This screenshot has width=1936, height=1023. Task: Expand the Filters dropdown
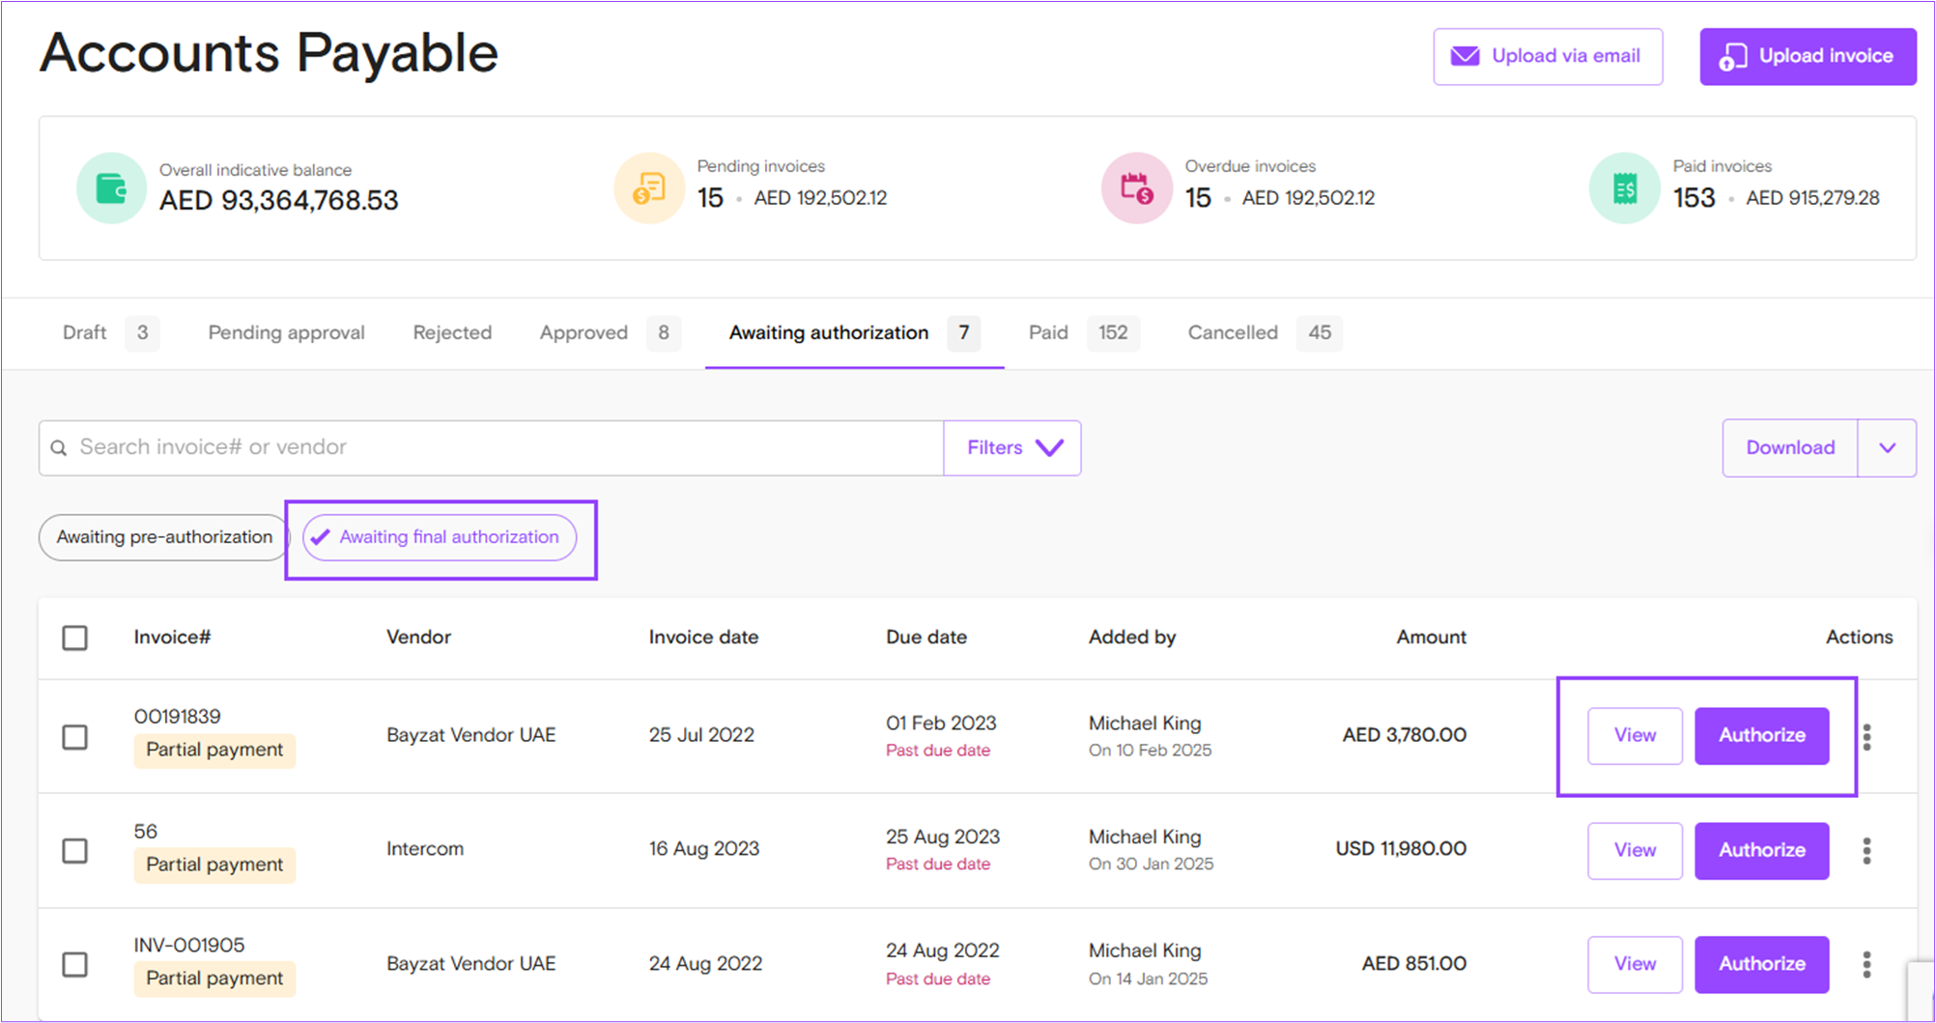(x=1012, y=448)
